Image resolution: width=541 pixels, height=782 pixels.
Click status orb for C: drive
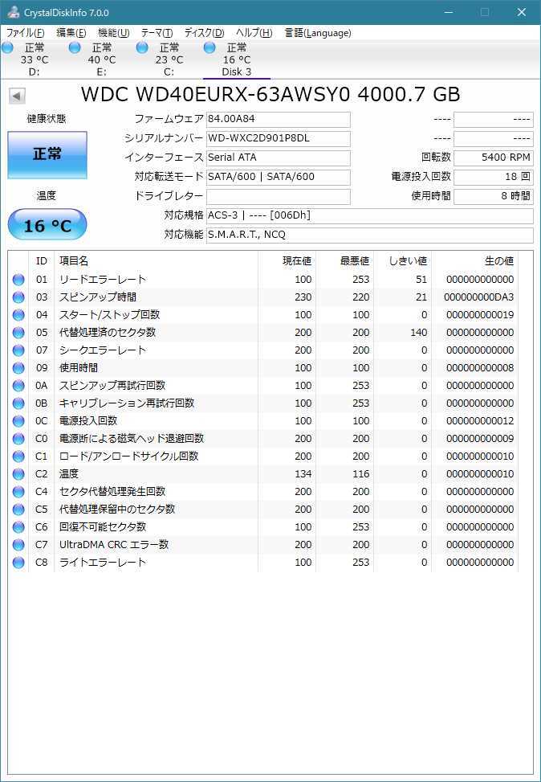[x=142, y=48]
